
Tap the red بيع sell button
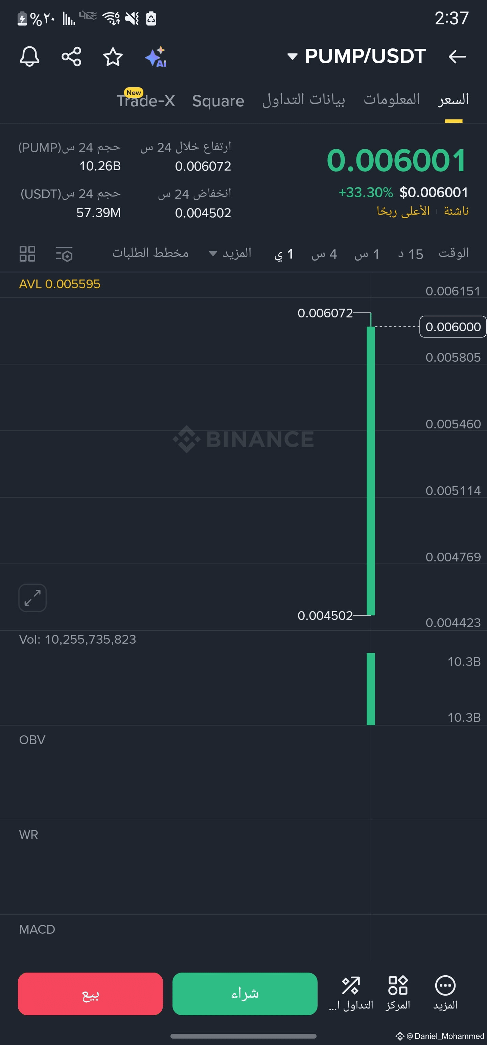(x=90, y=994)
